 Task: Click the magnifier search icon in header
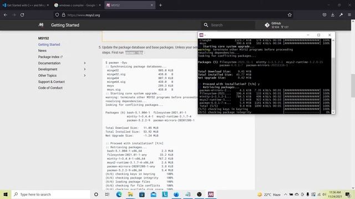tap(206, 25)
